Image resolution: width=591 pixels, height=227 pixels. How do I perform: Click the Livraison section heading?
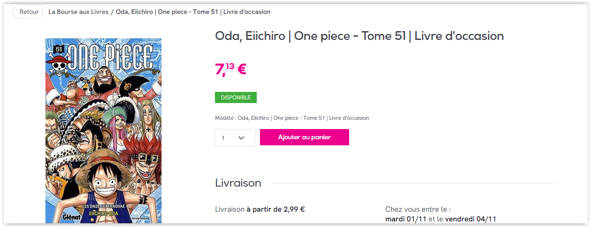pos(238,183)
